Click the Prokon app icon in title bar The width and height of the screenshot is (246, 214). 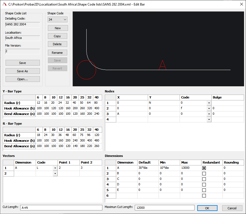[x=4, y=4]
